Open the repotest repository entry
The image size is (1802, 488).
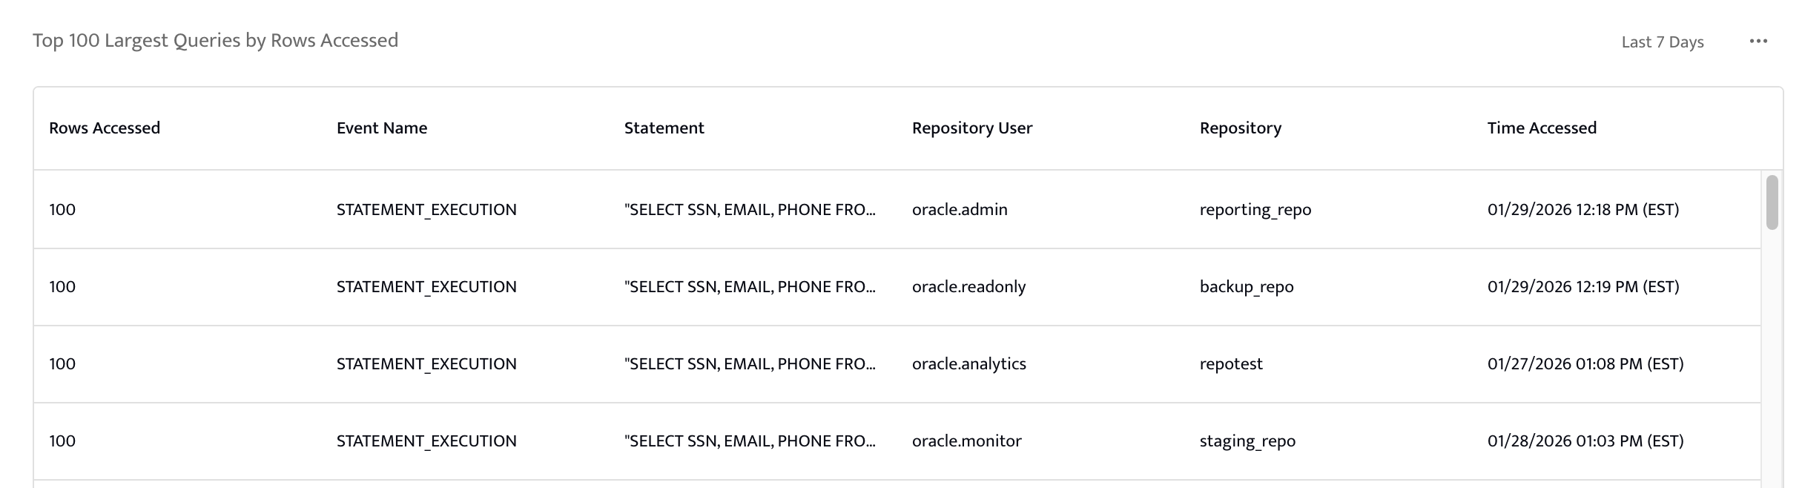point(1230,364)
